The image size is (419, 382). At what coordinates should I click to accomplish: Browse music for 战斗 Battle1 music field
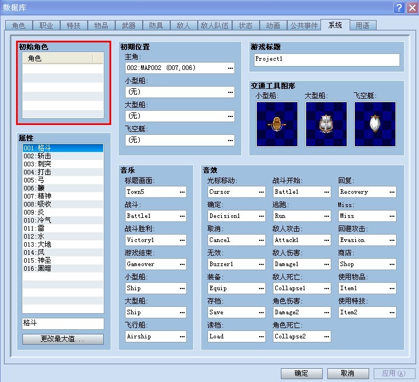point(182,216)
